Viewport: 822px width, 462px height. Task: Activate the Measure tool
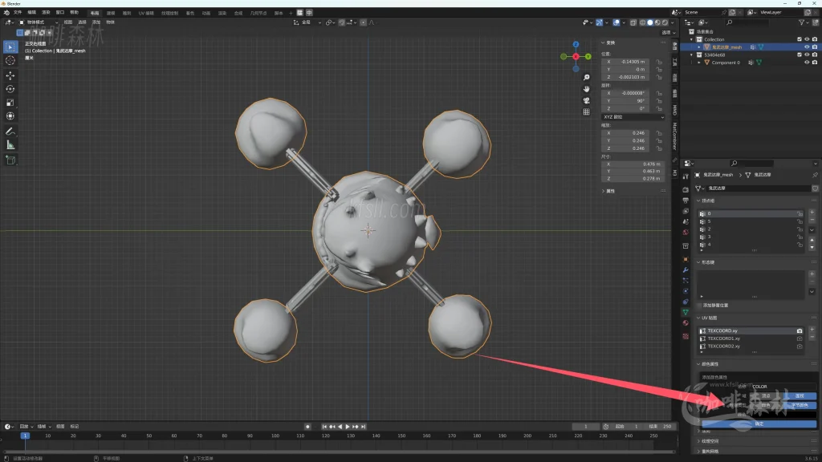[x=10, y=144]
